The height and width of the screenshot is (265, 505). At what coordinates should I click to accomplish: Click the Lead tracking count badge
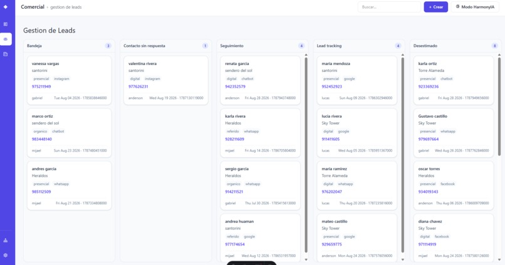[398, 46]
